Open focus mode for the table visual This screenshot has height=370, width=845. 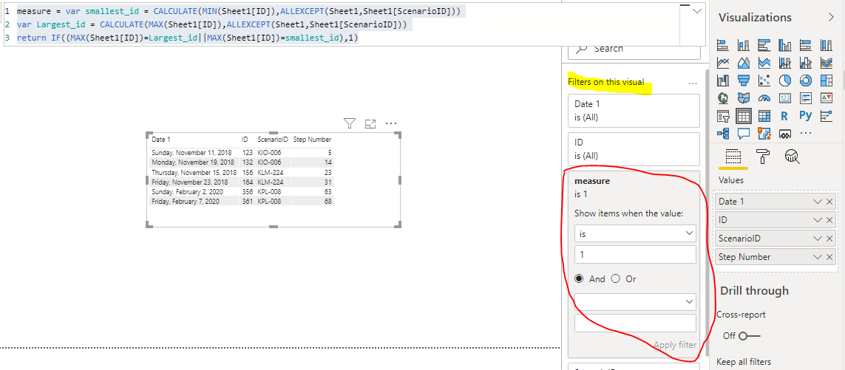(x=370, y=124)
